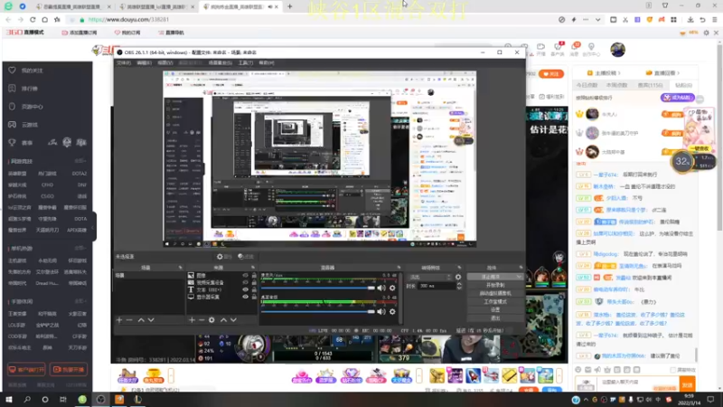Click 开始录制 in OBS controls
This screenshot has width=723, height=407.
[x=495, y=285]
